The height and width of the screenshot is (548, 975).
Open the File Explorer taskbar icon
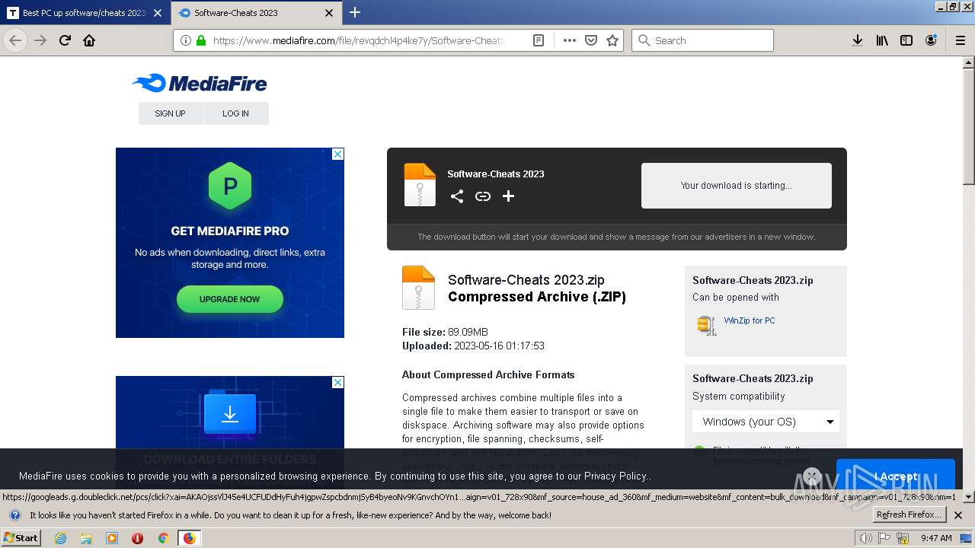pos(86,538)
